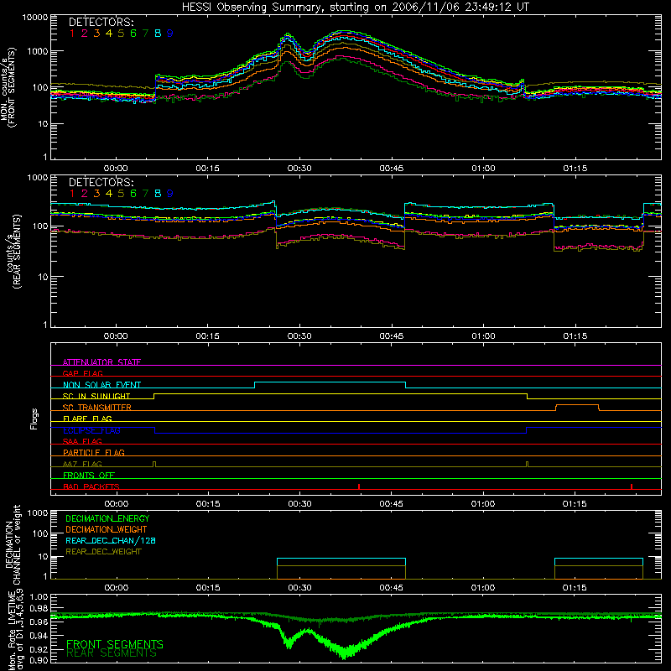Viewport: 671px width, 671px height.
Task: Click the 00:30 time label under decimation plot
Action: click(x=299, y=588)
